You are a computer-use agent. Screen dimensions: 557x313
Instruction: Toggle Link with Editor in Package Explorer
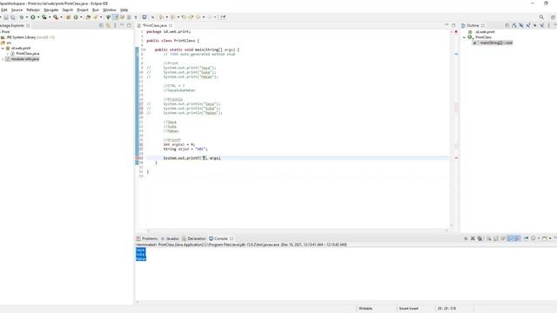tap(108, 25)
